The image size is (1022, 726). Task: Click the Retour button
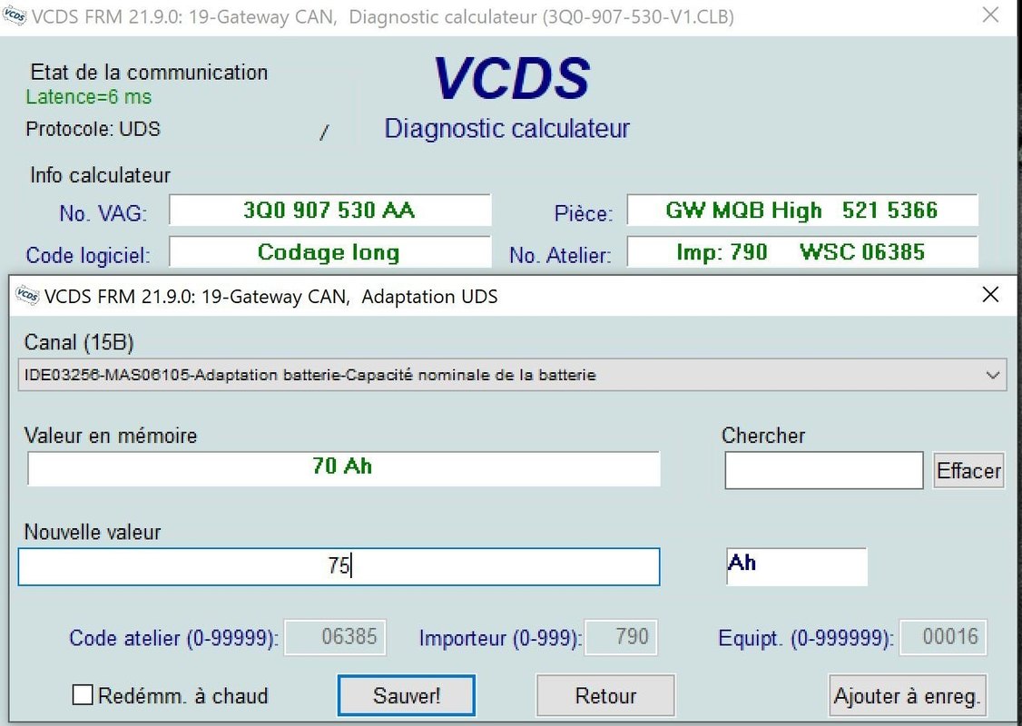(605, 696)
